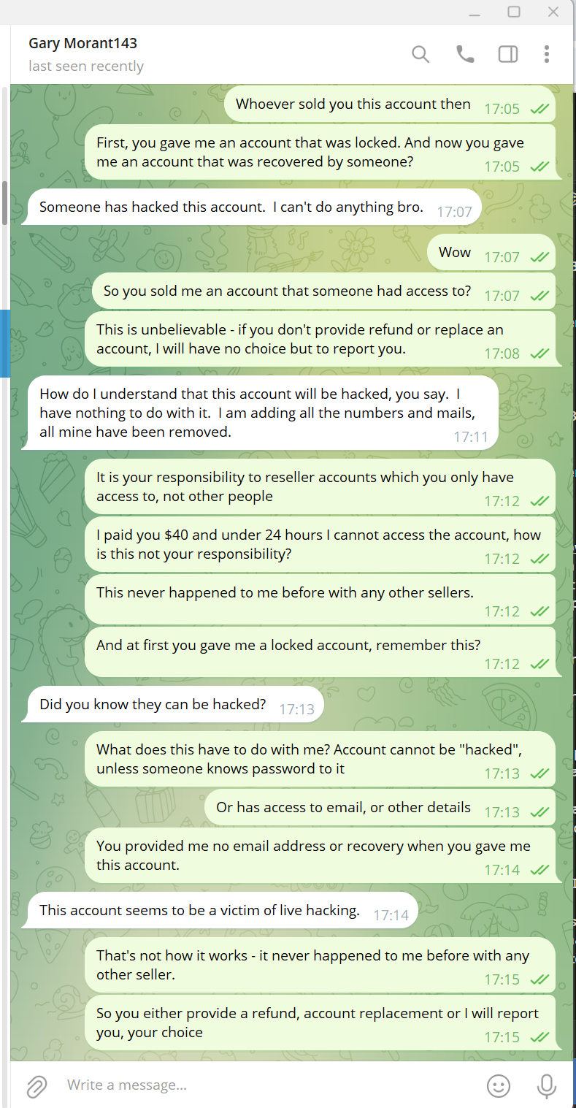Minimize the Telegram window
Viewport: 576px width, 1108px height.
[475, 12]
